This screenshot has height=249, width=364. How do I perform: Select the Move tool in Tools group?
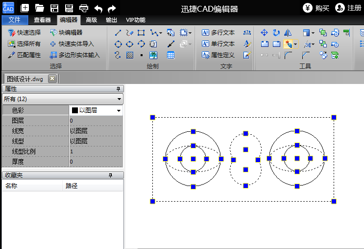(x=264, y=33)
